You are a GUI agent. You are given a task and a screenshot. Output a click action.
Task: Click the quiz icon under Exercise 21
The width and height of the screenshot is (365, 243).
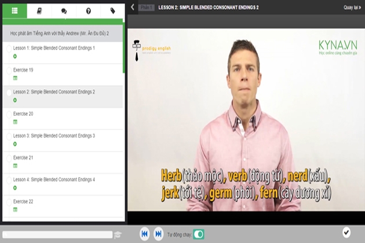pyautogui.click(x=15, y=166)
